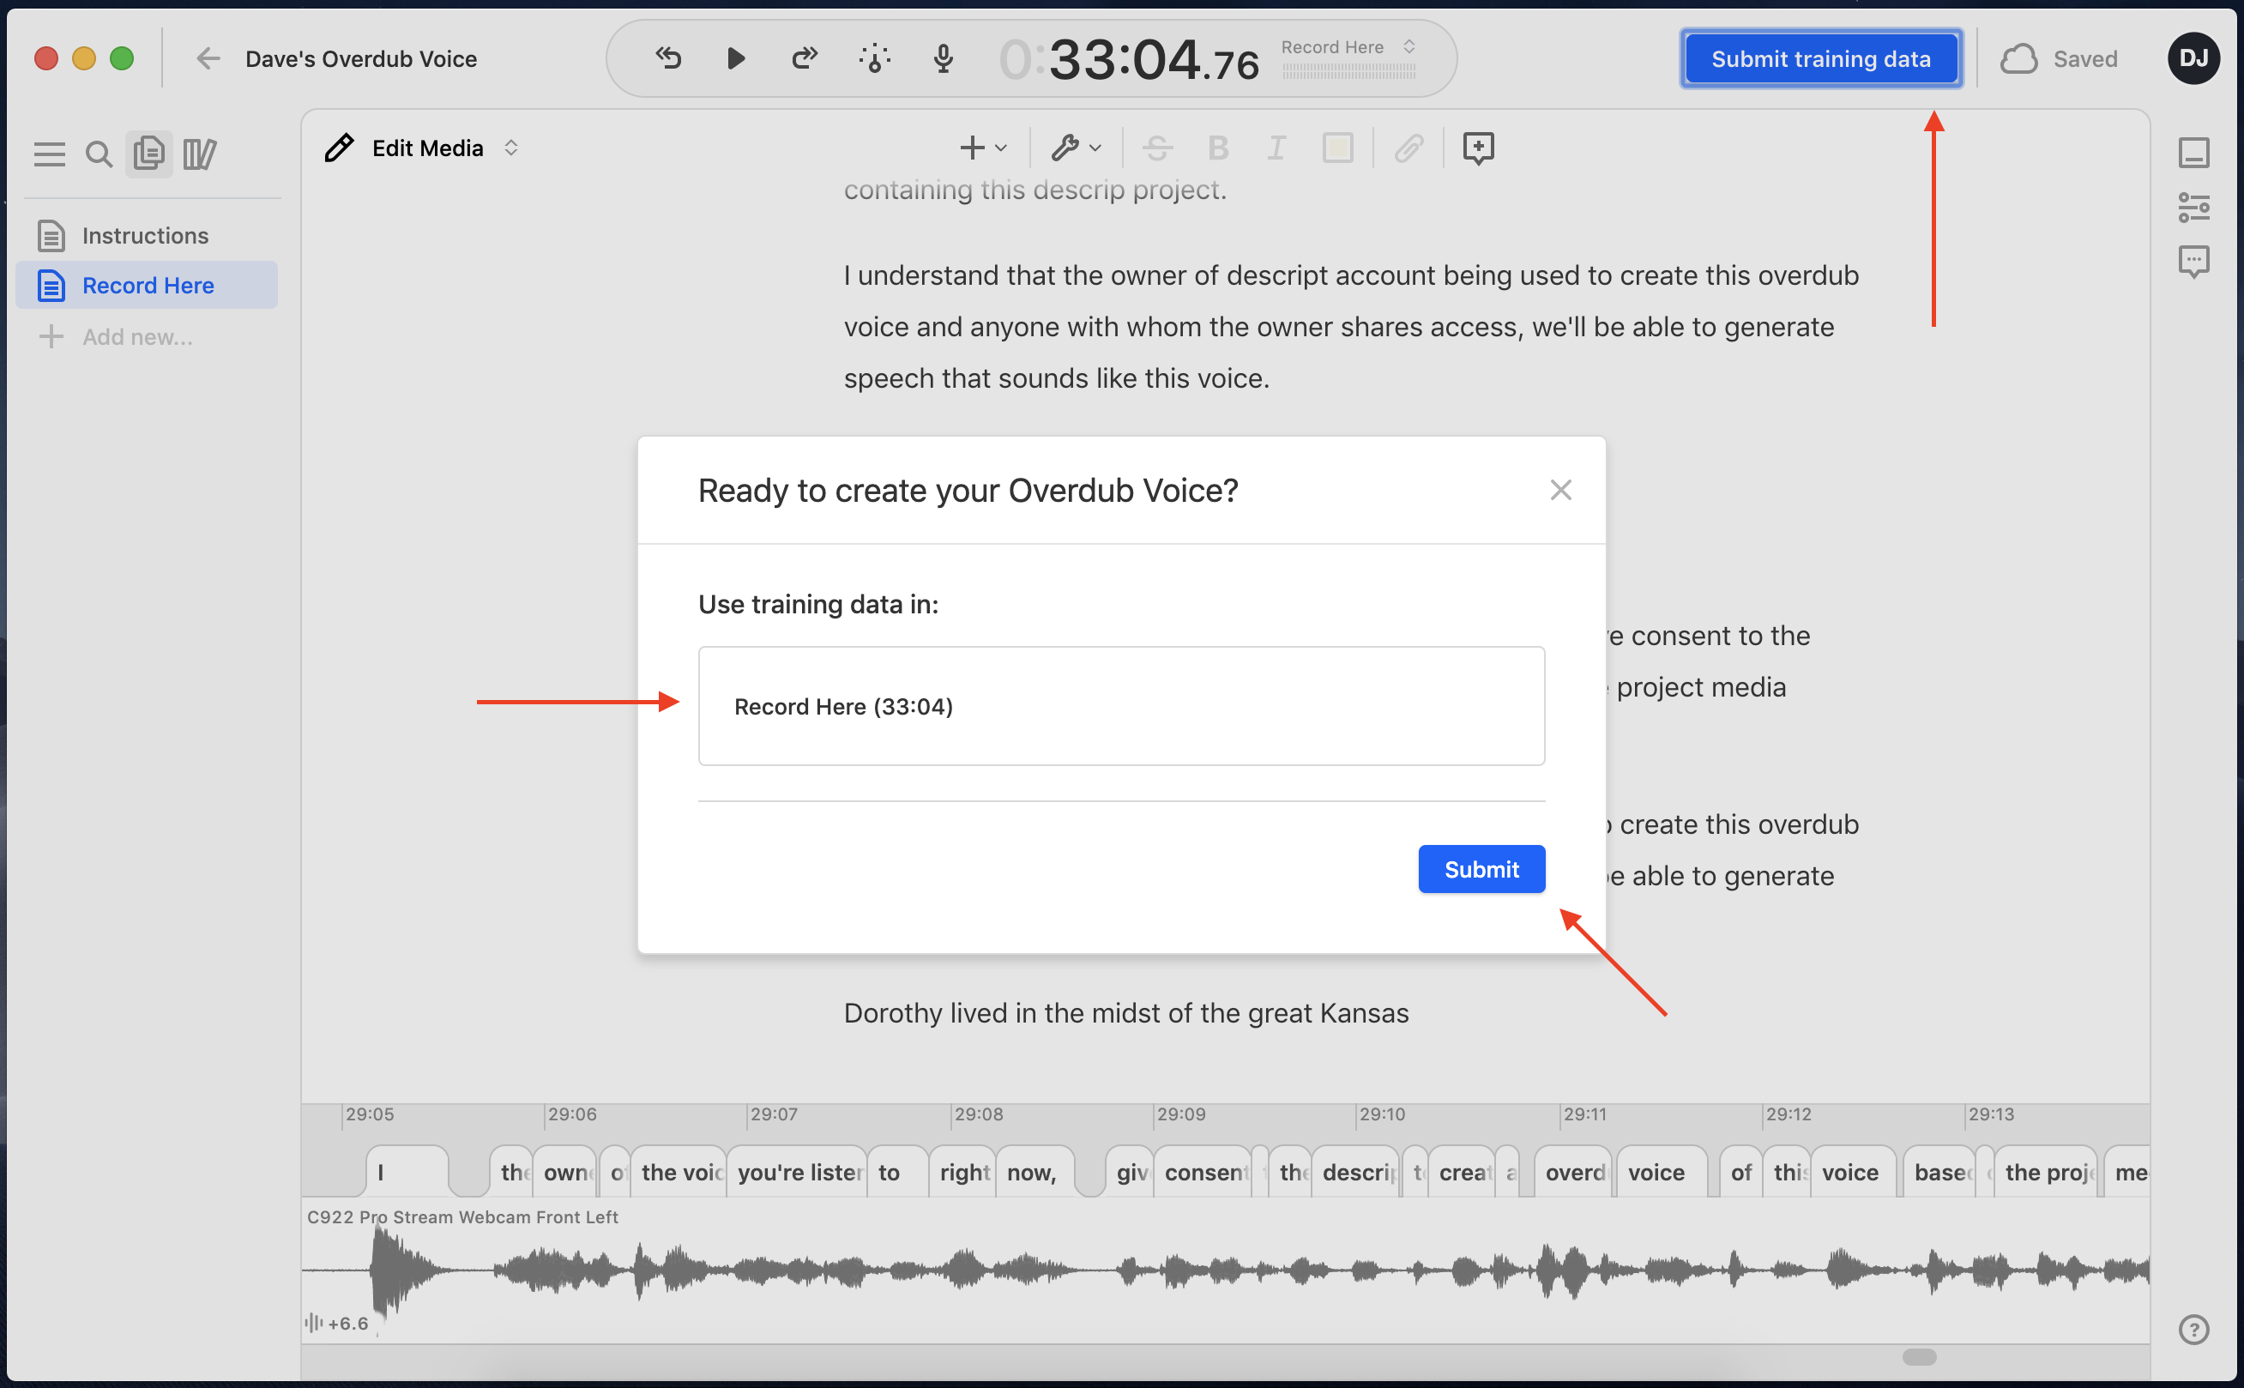Click the link attachment icon
The width and height of the screenshot is (2244, 1388).
pyautogui.click(x=1409, y=148)
